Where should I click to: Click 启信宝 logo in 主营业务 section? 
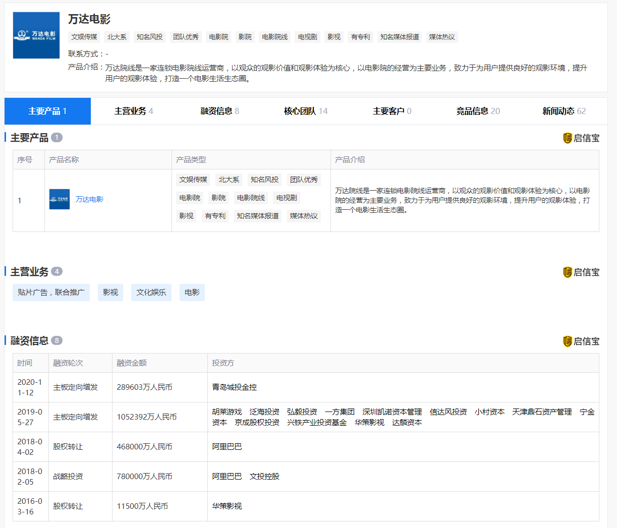(581, 272)
